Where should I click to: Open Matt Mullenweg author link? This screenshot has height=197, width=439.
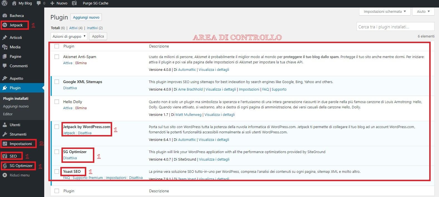tap(188, 114)
